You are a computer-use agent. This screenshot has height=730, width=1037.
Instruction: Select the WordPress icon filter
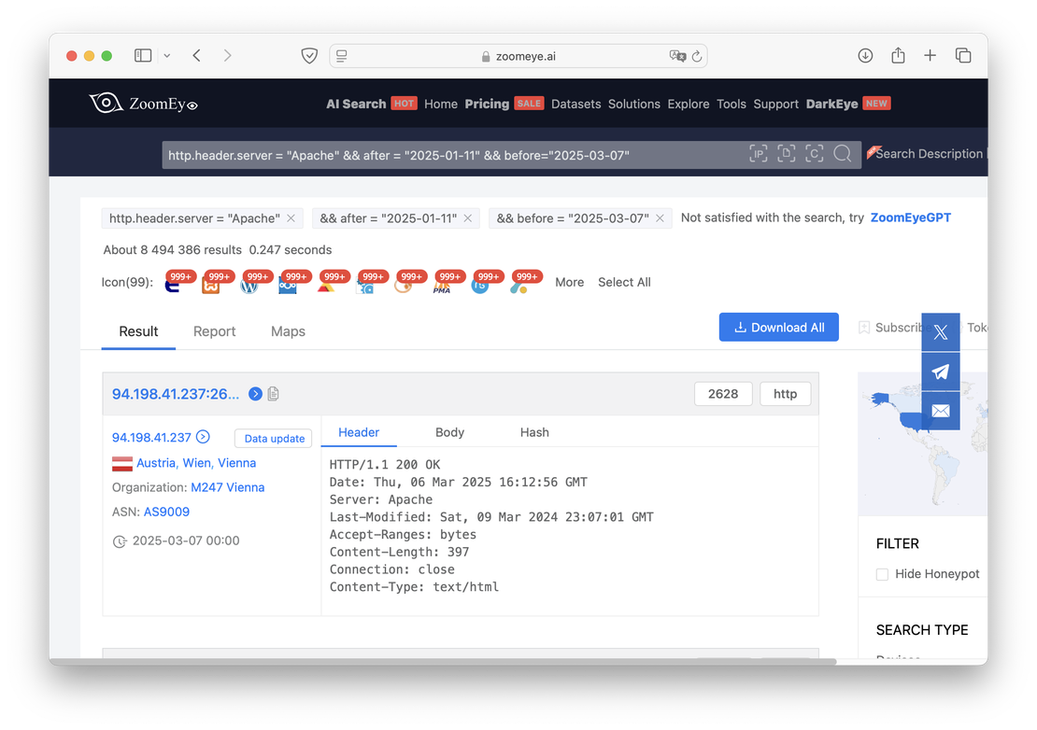(249, 285)
